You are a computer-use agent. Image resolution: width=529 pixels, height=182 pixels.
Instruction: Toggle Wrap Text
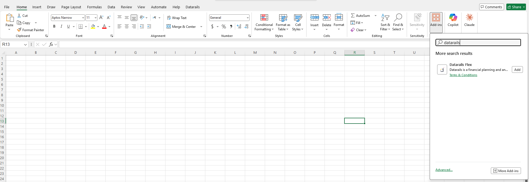[x=177, y=18]
